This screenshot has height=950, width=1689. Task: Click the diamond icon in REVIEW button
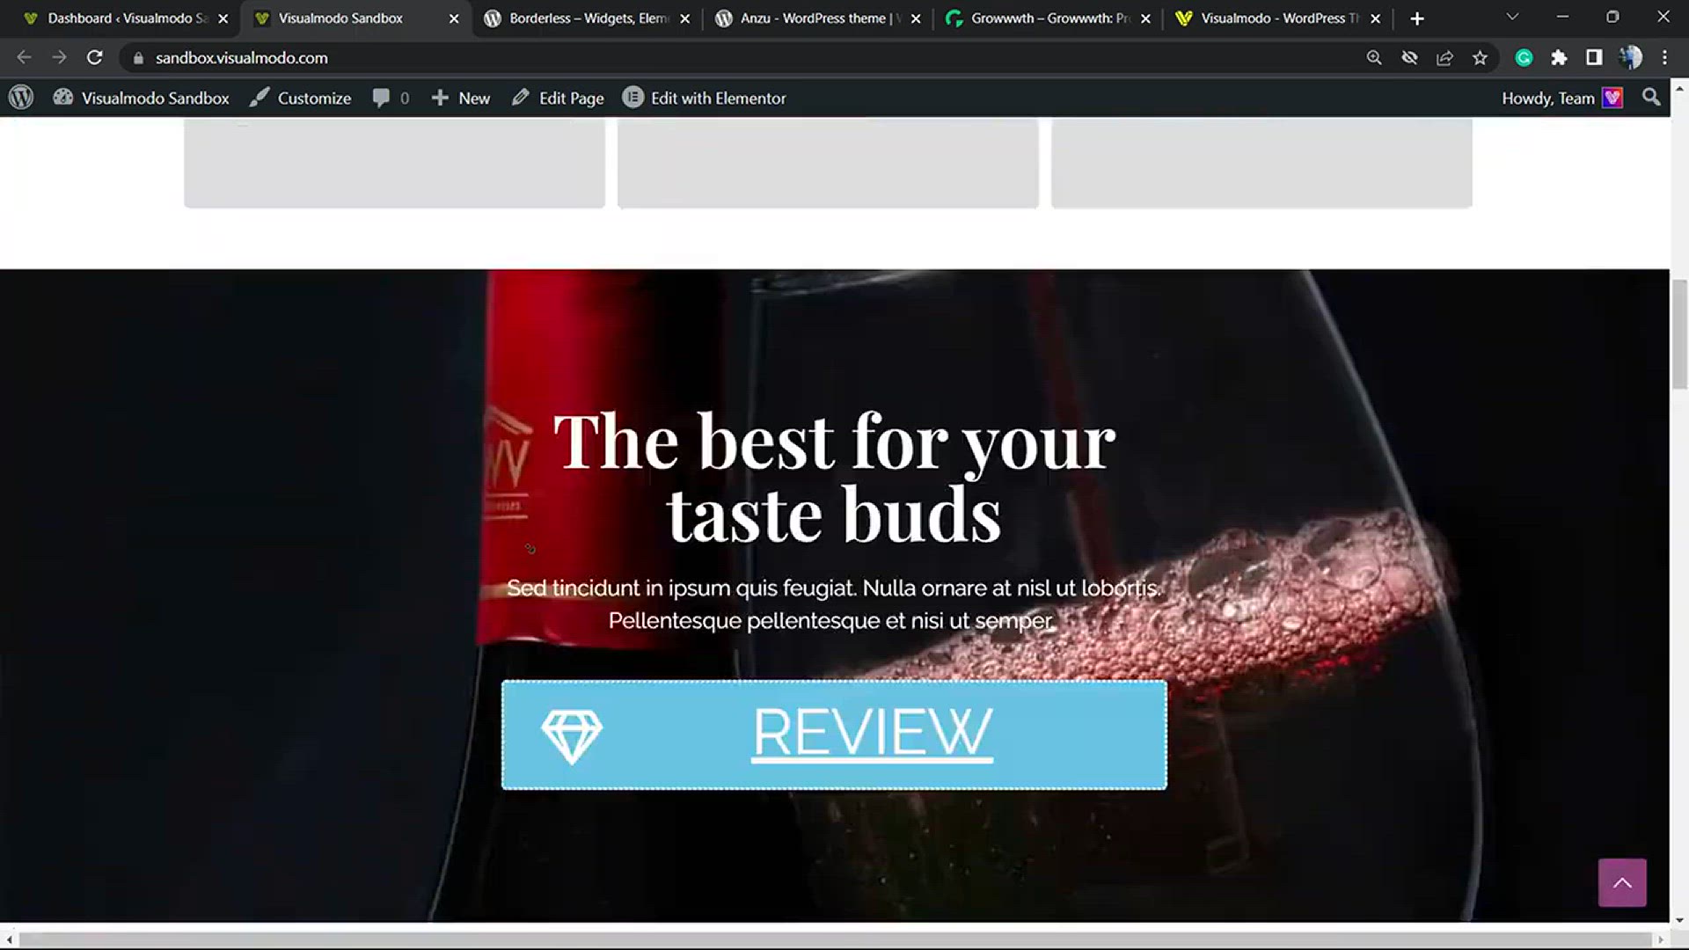tap(572, 735)
